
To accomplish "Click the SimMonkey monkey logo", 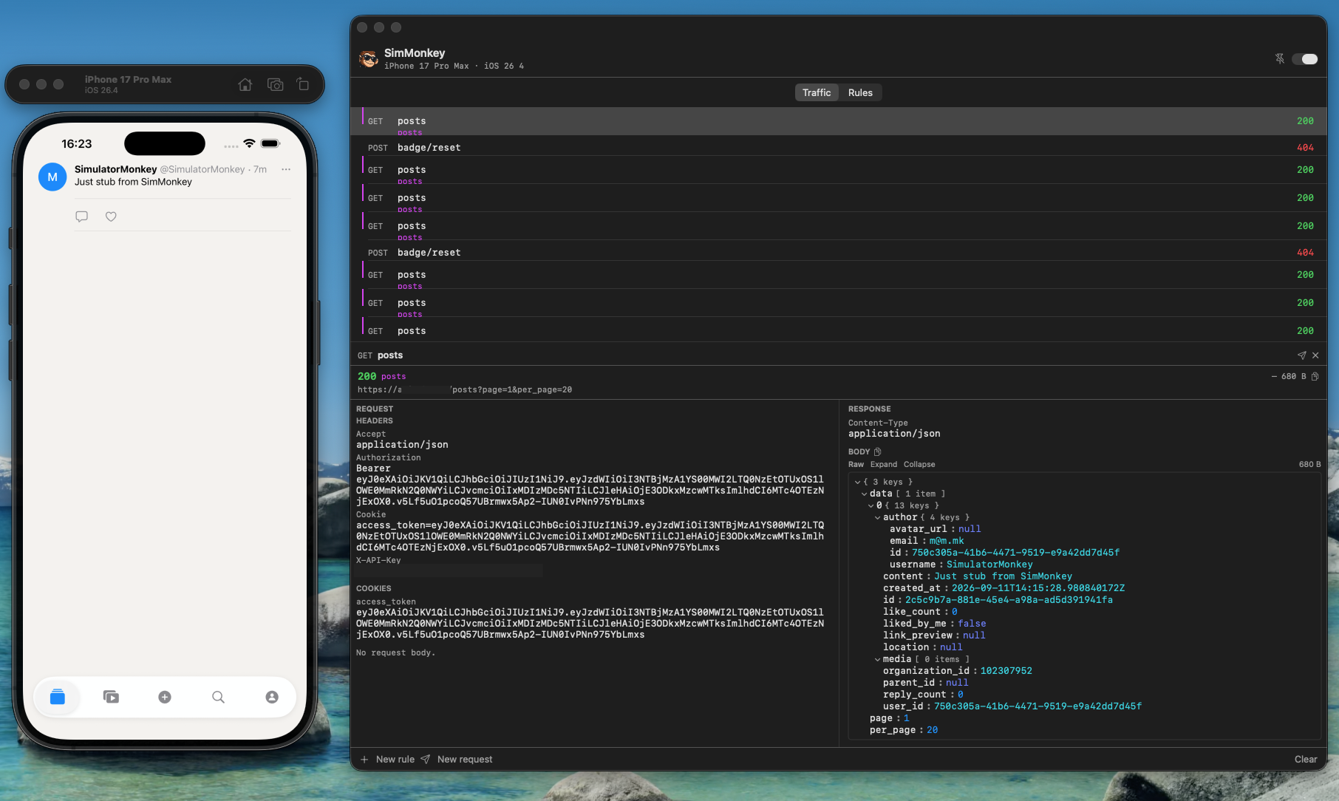I will pos(368,58).
